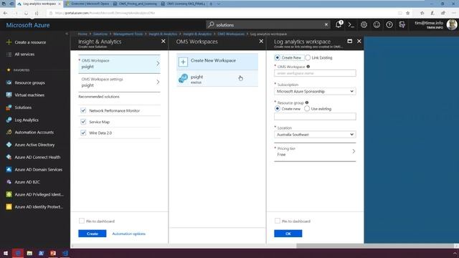
Task: Open Azure AD Privileged Identity item
Action: point(39,194)
